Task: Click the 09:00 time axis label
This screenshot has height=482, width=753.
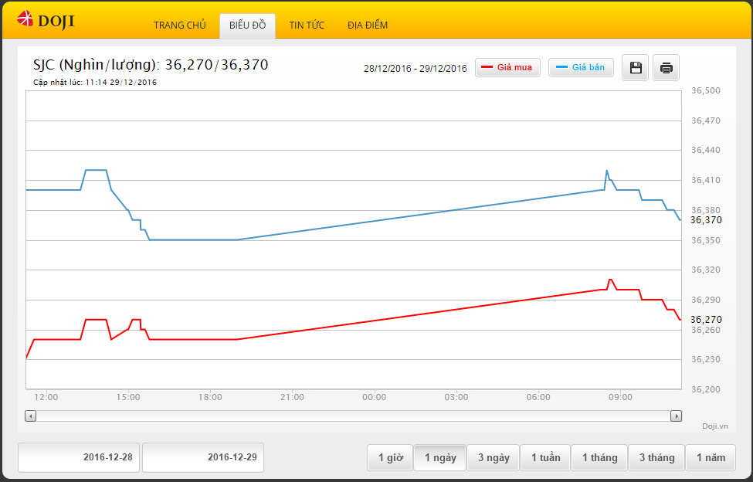Action: tap(620, 397)
